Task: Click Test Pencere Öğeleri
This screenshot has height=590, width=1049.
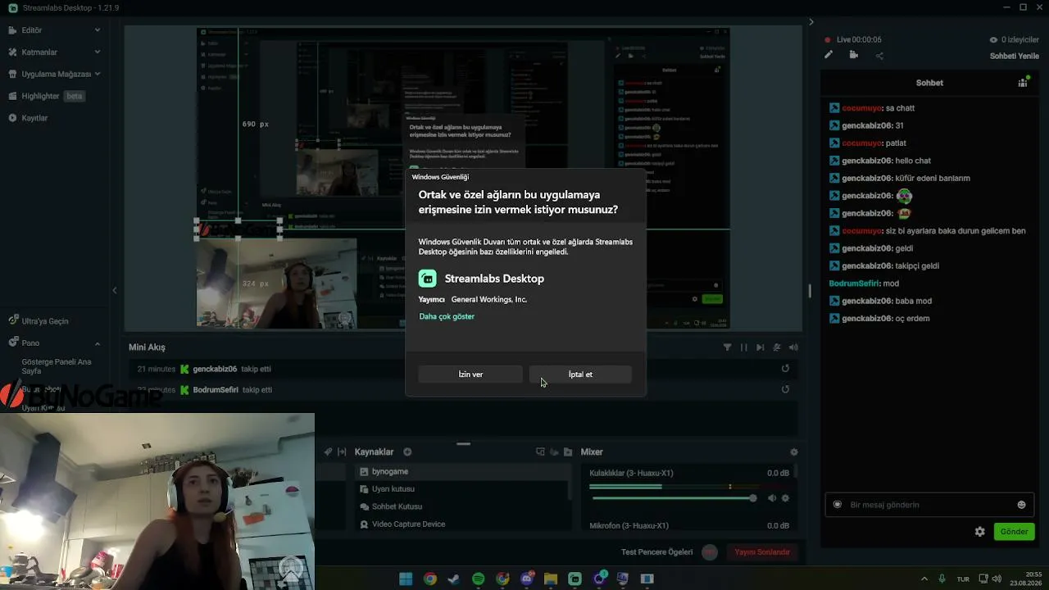Action: coord(656,552)
